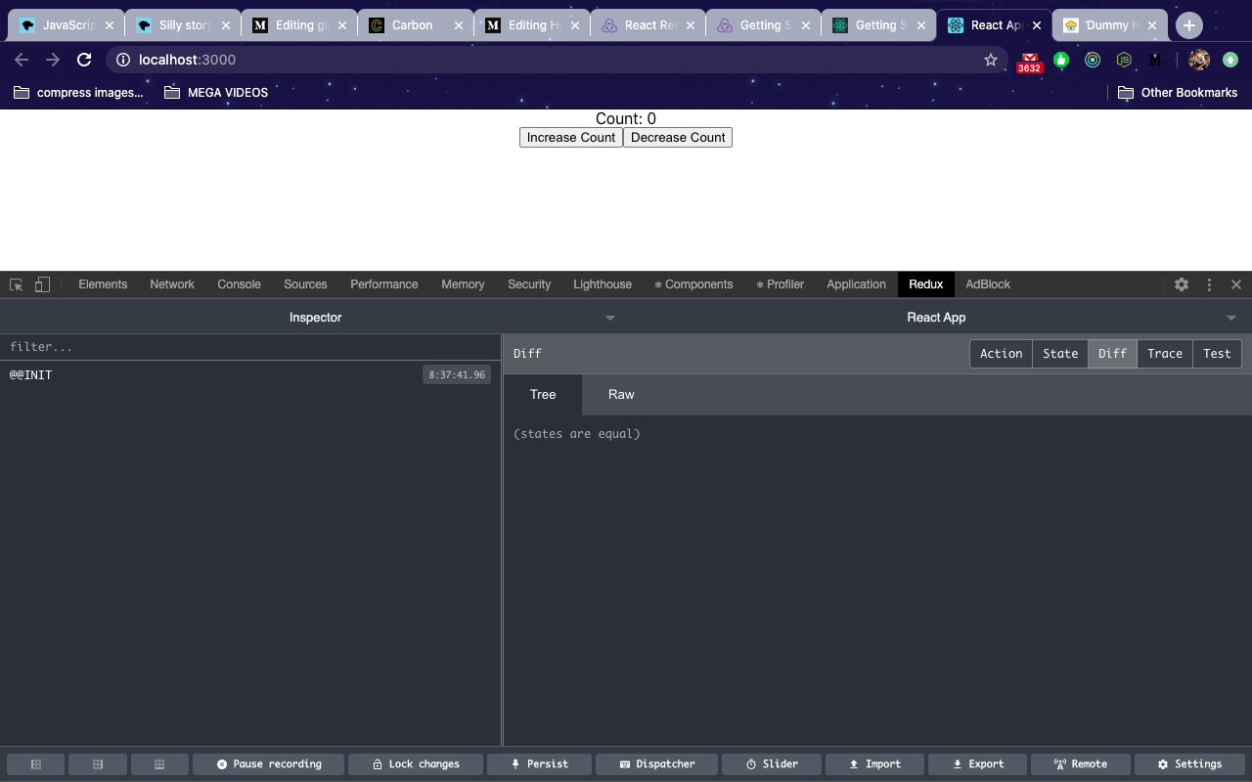Bookmark this page with the star icon
Image resolution: width=1252 pixels, height=782 pixels.
(x=991, y=60)
